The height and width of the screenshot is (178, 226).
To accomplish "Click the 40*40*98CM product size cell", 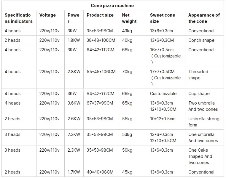I will coord(100,172).
